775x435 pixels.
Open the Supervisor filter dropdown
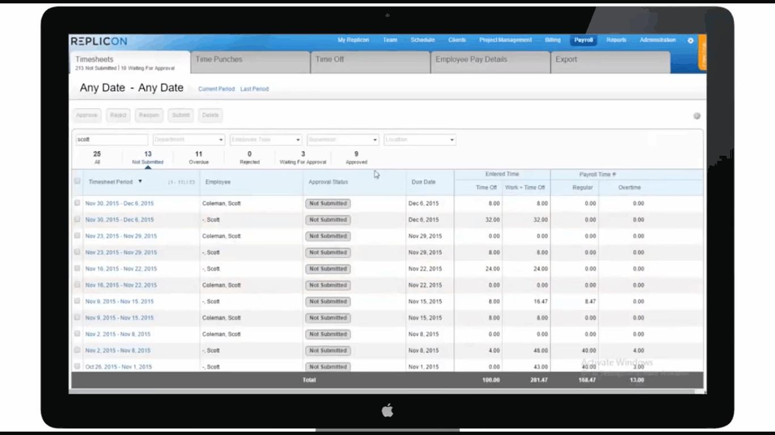pyautogui.click(x=375, y=140)
